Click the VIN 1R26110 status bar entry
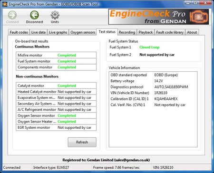 tap(163, 167)
